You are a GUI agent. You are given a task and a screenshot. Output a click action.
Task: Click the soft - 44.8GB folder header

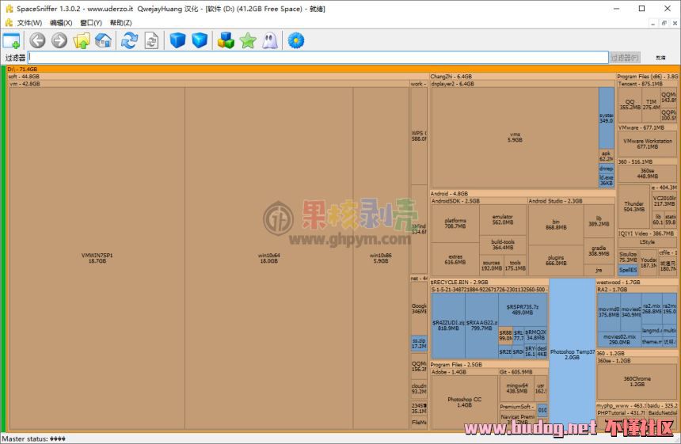[218, 77]
